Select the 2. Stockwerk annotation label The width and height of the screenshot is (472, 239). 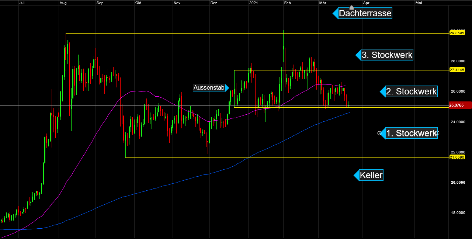pos(411,91)
